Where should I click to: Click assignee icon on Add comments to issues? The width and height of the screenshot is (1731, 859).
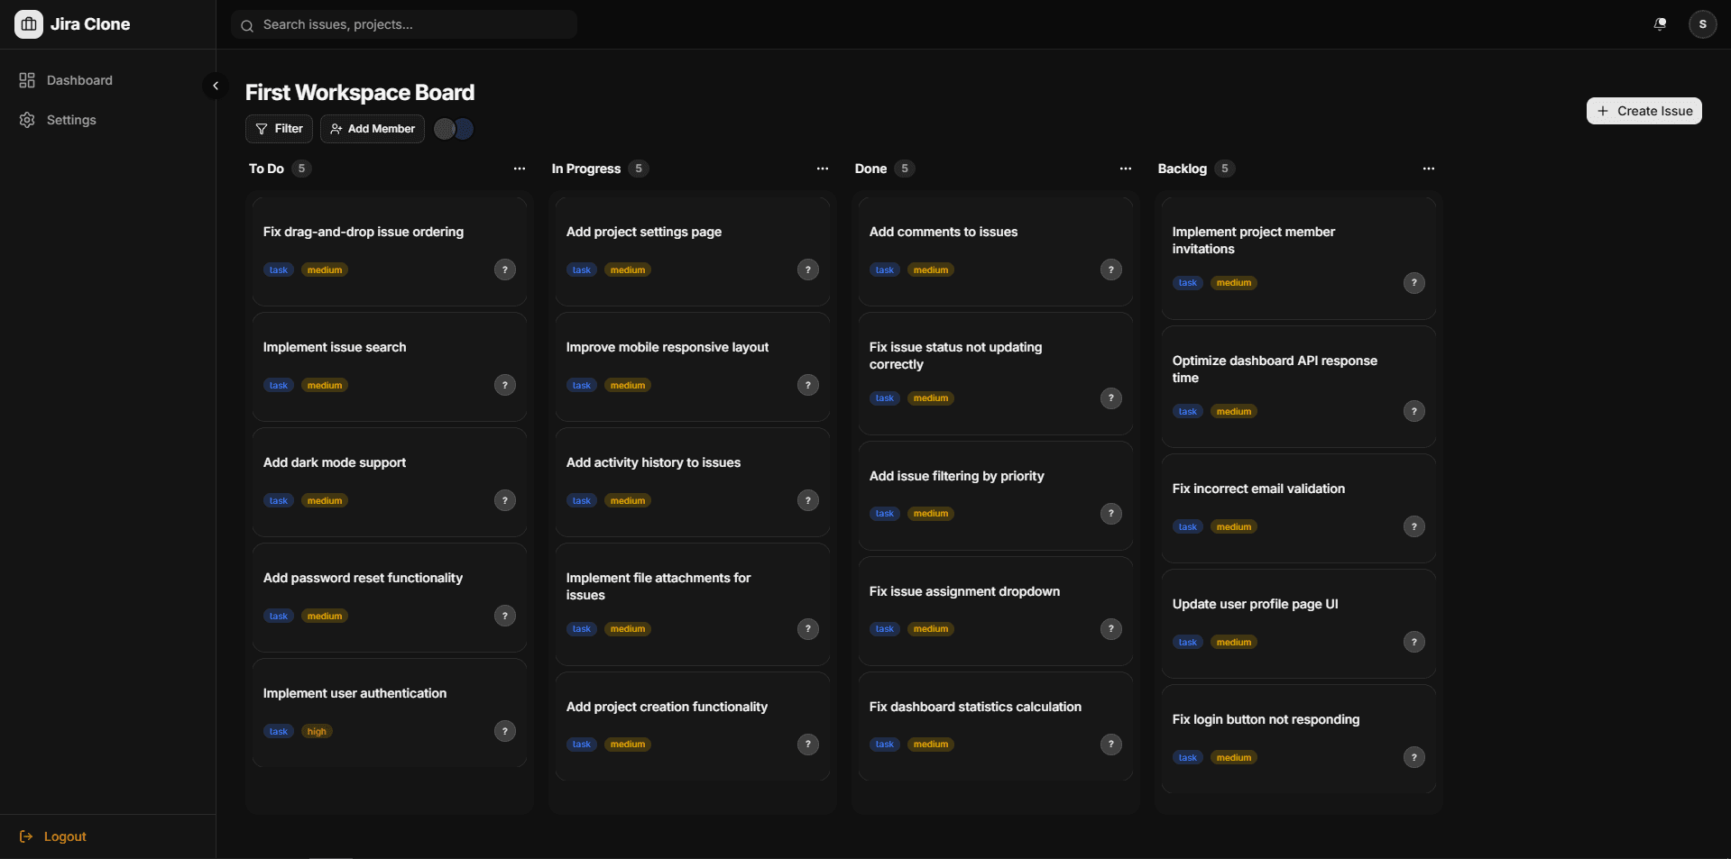click(1111, 270)
